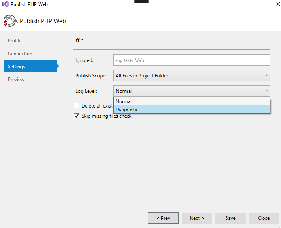This screenshot has width=281, height=228.
Task: Click the dark handle at window top
Action: click(x=141, y=1)
